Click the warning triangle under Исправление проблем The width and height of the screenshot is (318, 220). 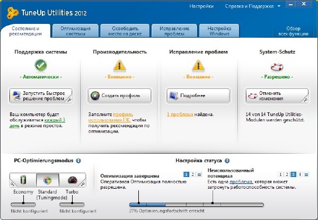pyautogui.click(x=198, y=66)
